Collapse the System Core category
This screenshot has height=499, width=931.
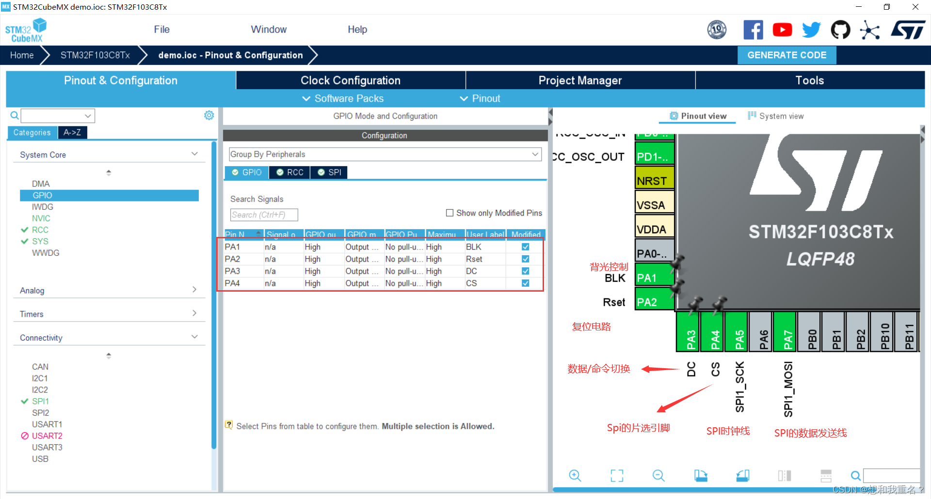coord(194,154)
